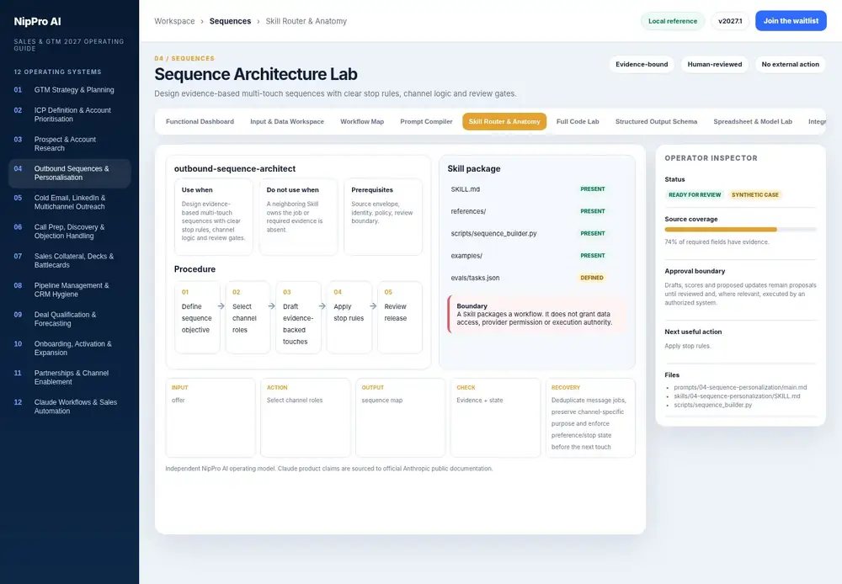Select 04 Outbound Sequences & Personalisation
The width and height of the screenshot is (842, 584).
[x=69, y=173]
